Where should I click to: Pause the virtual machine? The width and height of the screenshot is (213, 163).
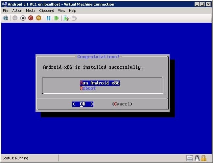(49, 18)
